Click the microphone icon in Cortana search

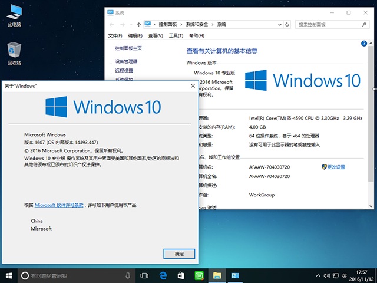point(128,275)
